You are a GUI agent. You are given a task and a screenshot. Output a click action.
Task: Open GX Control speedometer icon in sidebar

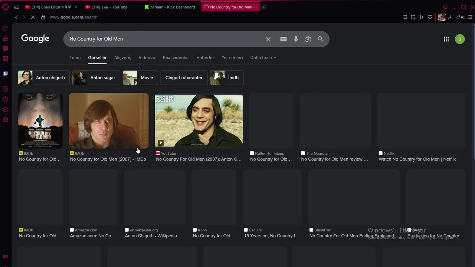click(x=6, y=28)
